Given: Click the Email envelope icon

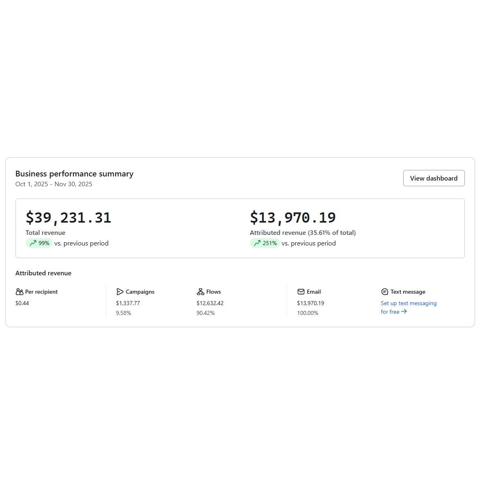Looking at the screenshot, I should point(301,292).
